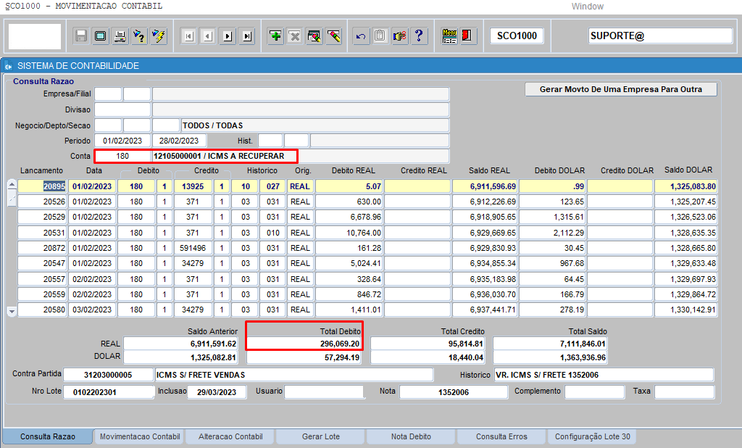The width and height of the screenshot is (742, 448).
Task: Click the SUPORTE@ user field
Action: (x=660, y=36)
